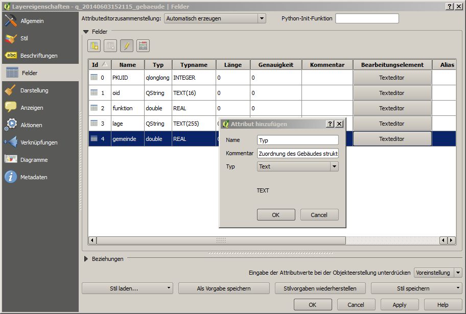Open the Attributeditorzusammenstellung combo box
The image size is (466, 314).
click(x=215, y=18)
